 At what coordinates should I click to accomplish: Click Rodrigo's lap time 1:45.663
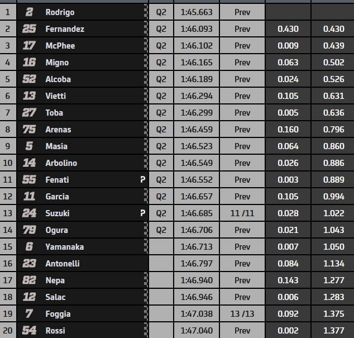196,12
